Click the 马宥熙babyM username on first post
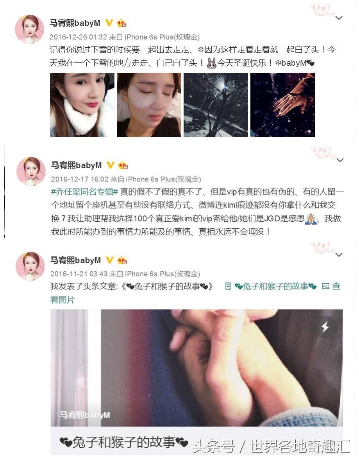Image resolution: width=359 pixels, height=459 pixels. [75, 23]
